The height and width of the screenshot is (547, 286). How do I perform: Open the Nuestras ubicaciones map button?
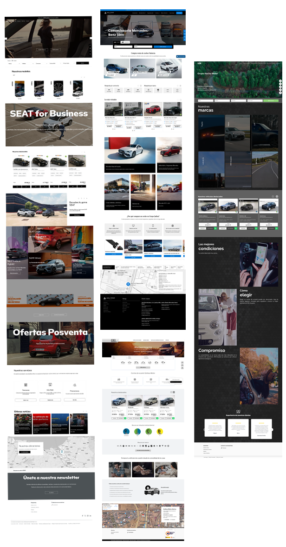coord(25,452)
